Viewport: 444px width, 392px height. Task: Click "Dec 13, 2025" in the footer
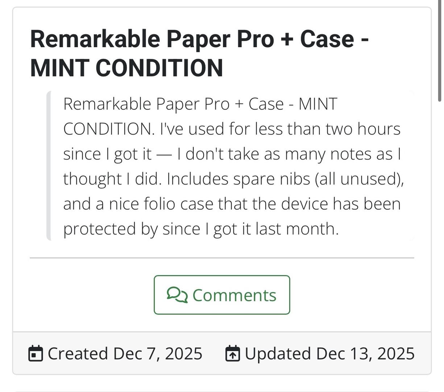point(365,354)
